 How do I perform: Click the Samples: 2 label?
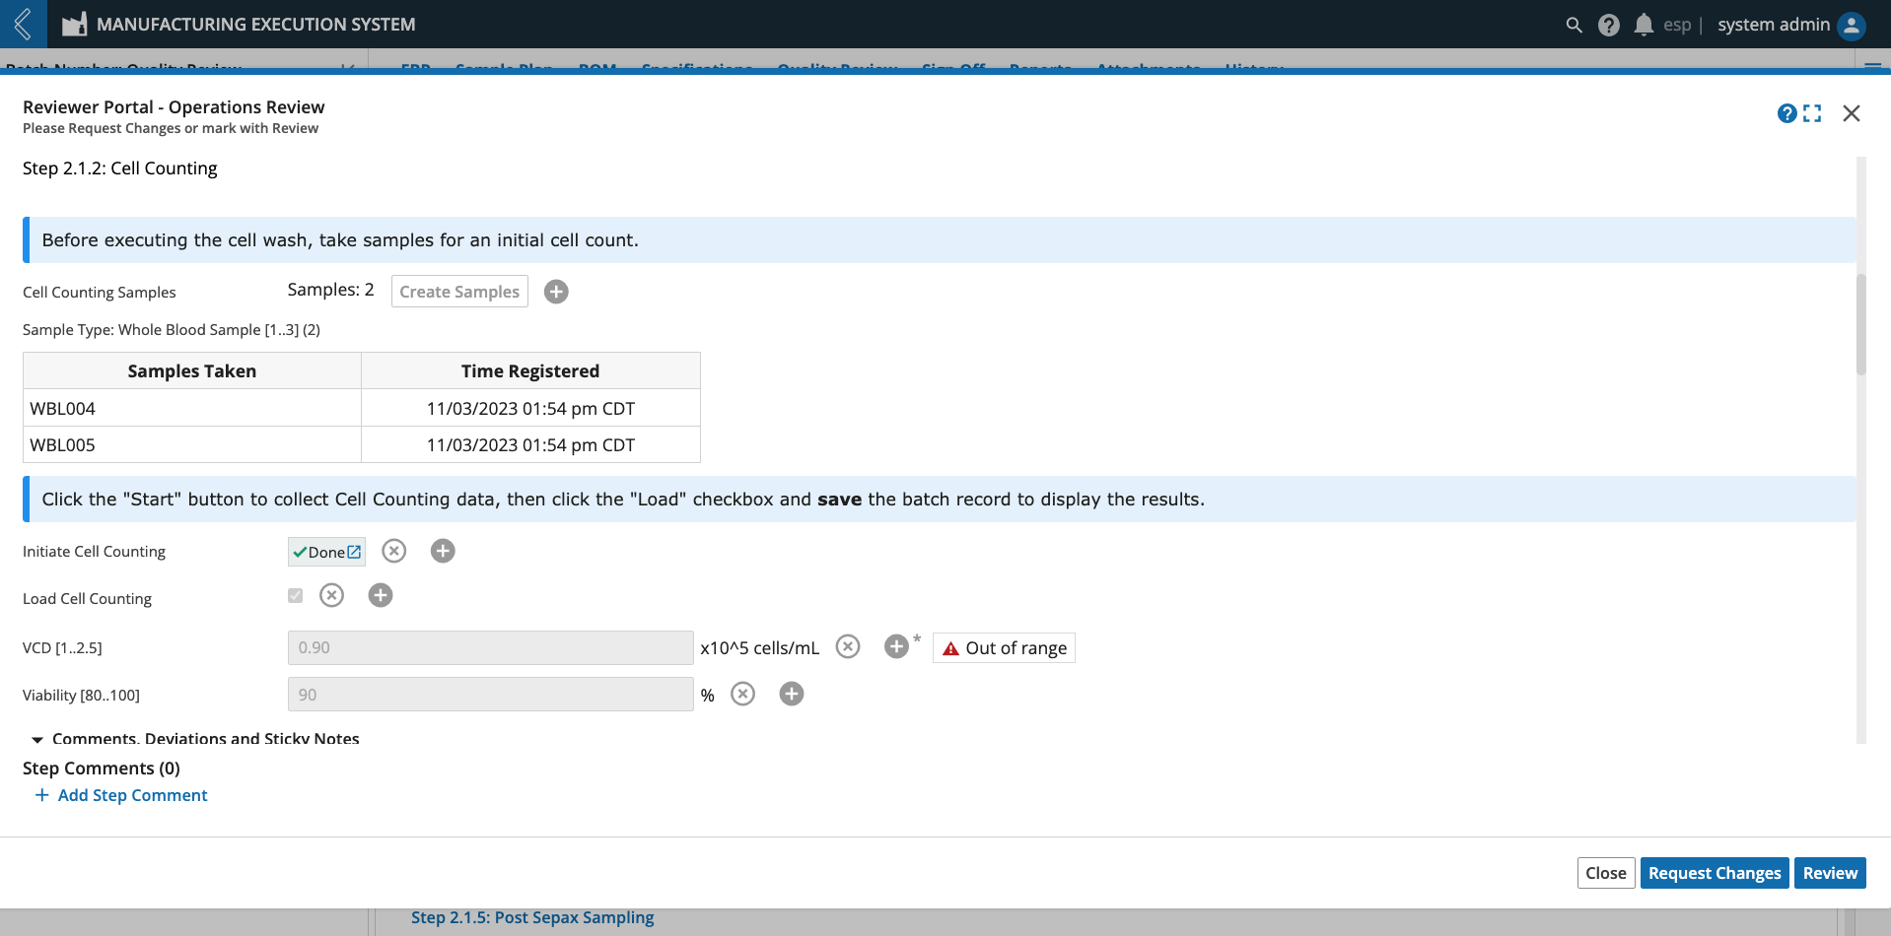point(331,290)
